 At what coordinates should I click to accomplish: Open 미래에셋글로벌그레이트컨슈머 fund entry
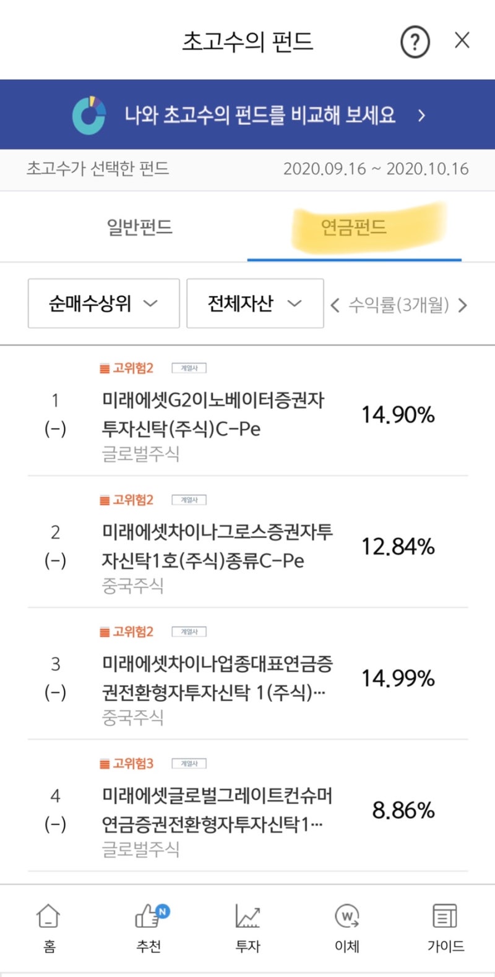point(247,806)
